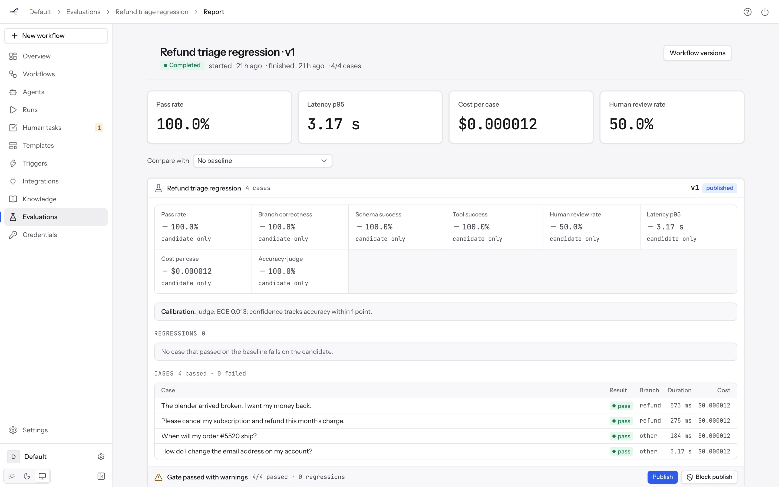Open Refund triage regression breadcrumb
The width and height of the screenshot is (779, 487).
point(152,12)
